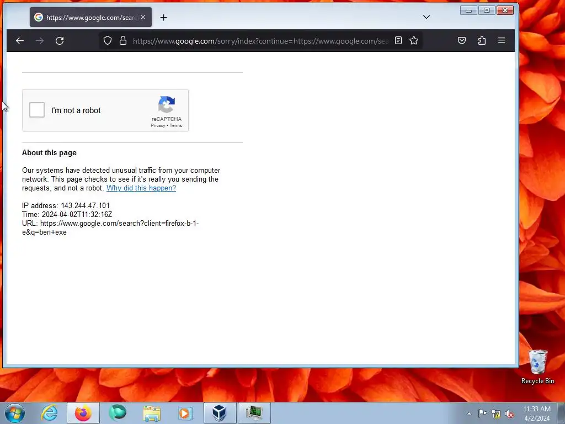Go back with the browser back arrow
Viewport: 565px width, 424px height.
pyautogui.click(x=20, y=41)
